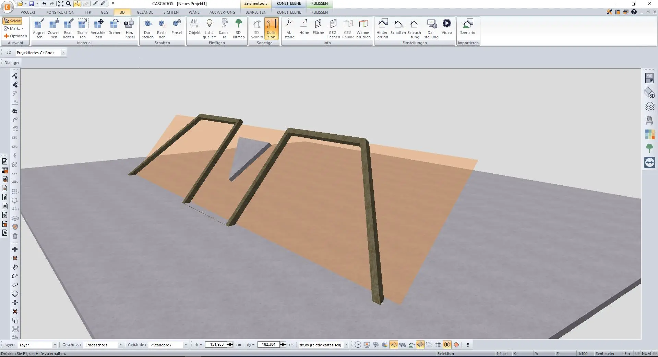The height and width of the screenshot is (357, 658).
Task: Open the color palette materials icon on right sidebar
Action: (649, 134)
